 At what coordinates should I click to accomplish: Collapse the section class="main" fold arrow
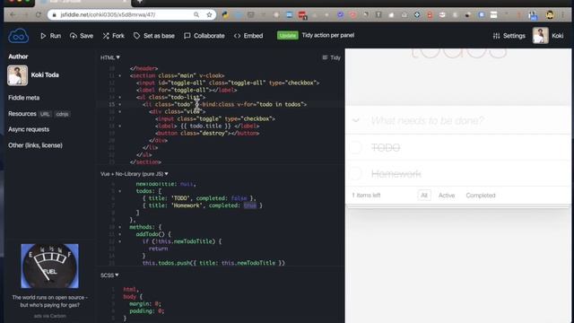(x=120, y=75)
